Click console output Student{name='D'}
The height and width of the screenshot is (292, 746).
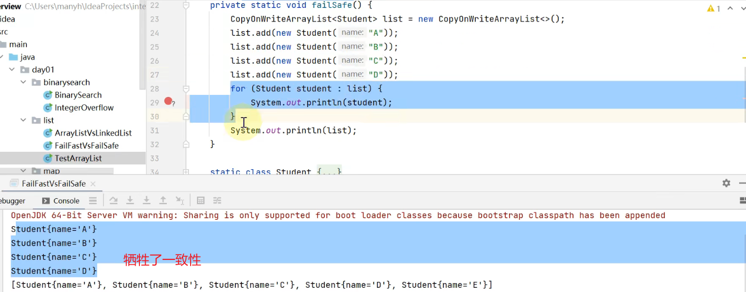click(54, 271)
